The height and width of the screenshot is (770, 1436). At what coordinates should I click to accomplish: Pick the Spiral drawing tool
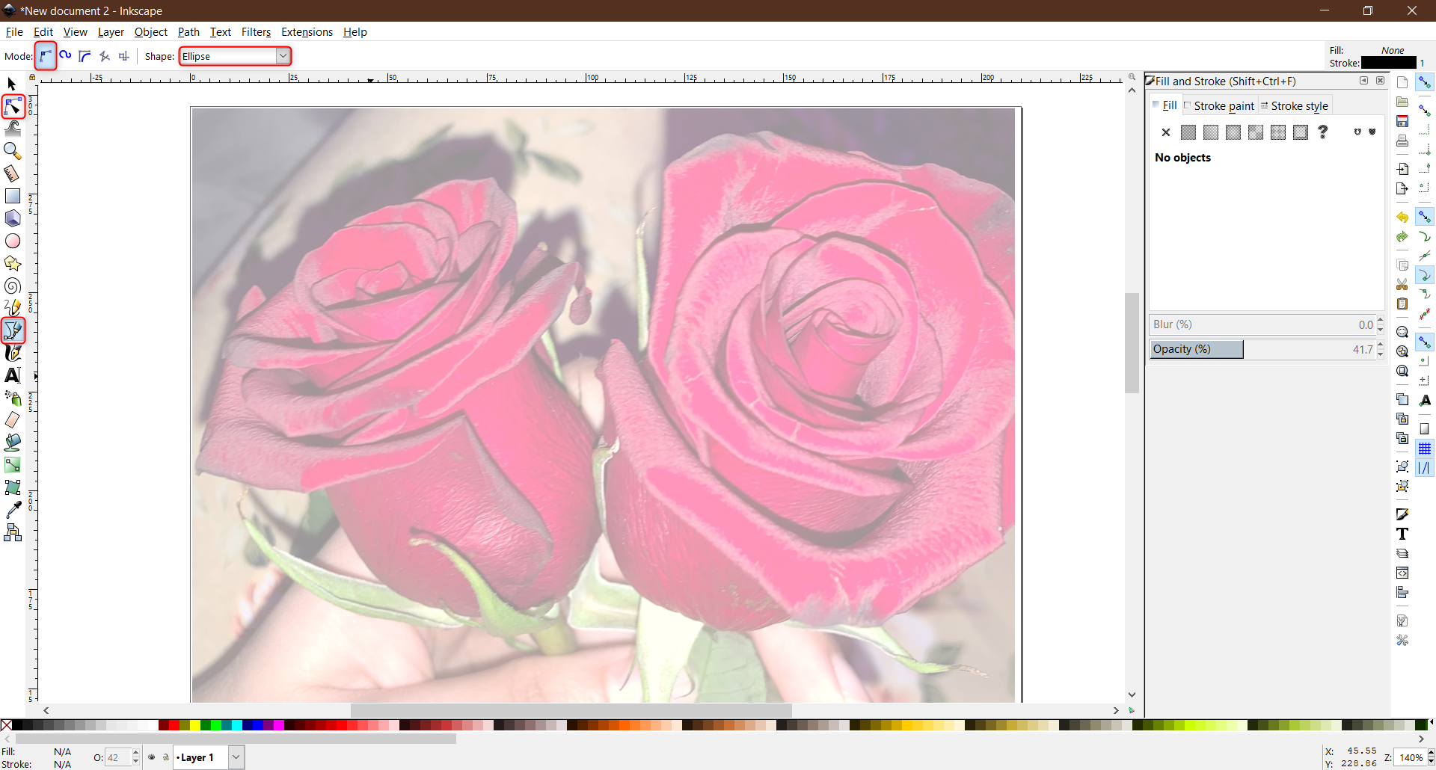pyautogui.click(x=12, y=286)
